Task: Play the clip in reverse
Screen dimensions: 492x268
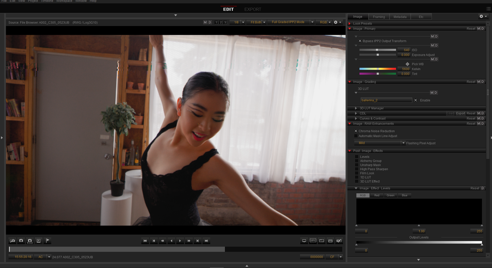Action: (171, 241)
